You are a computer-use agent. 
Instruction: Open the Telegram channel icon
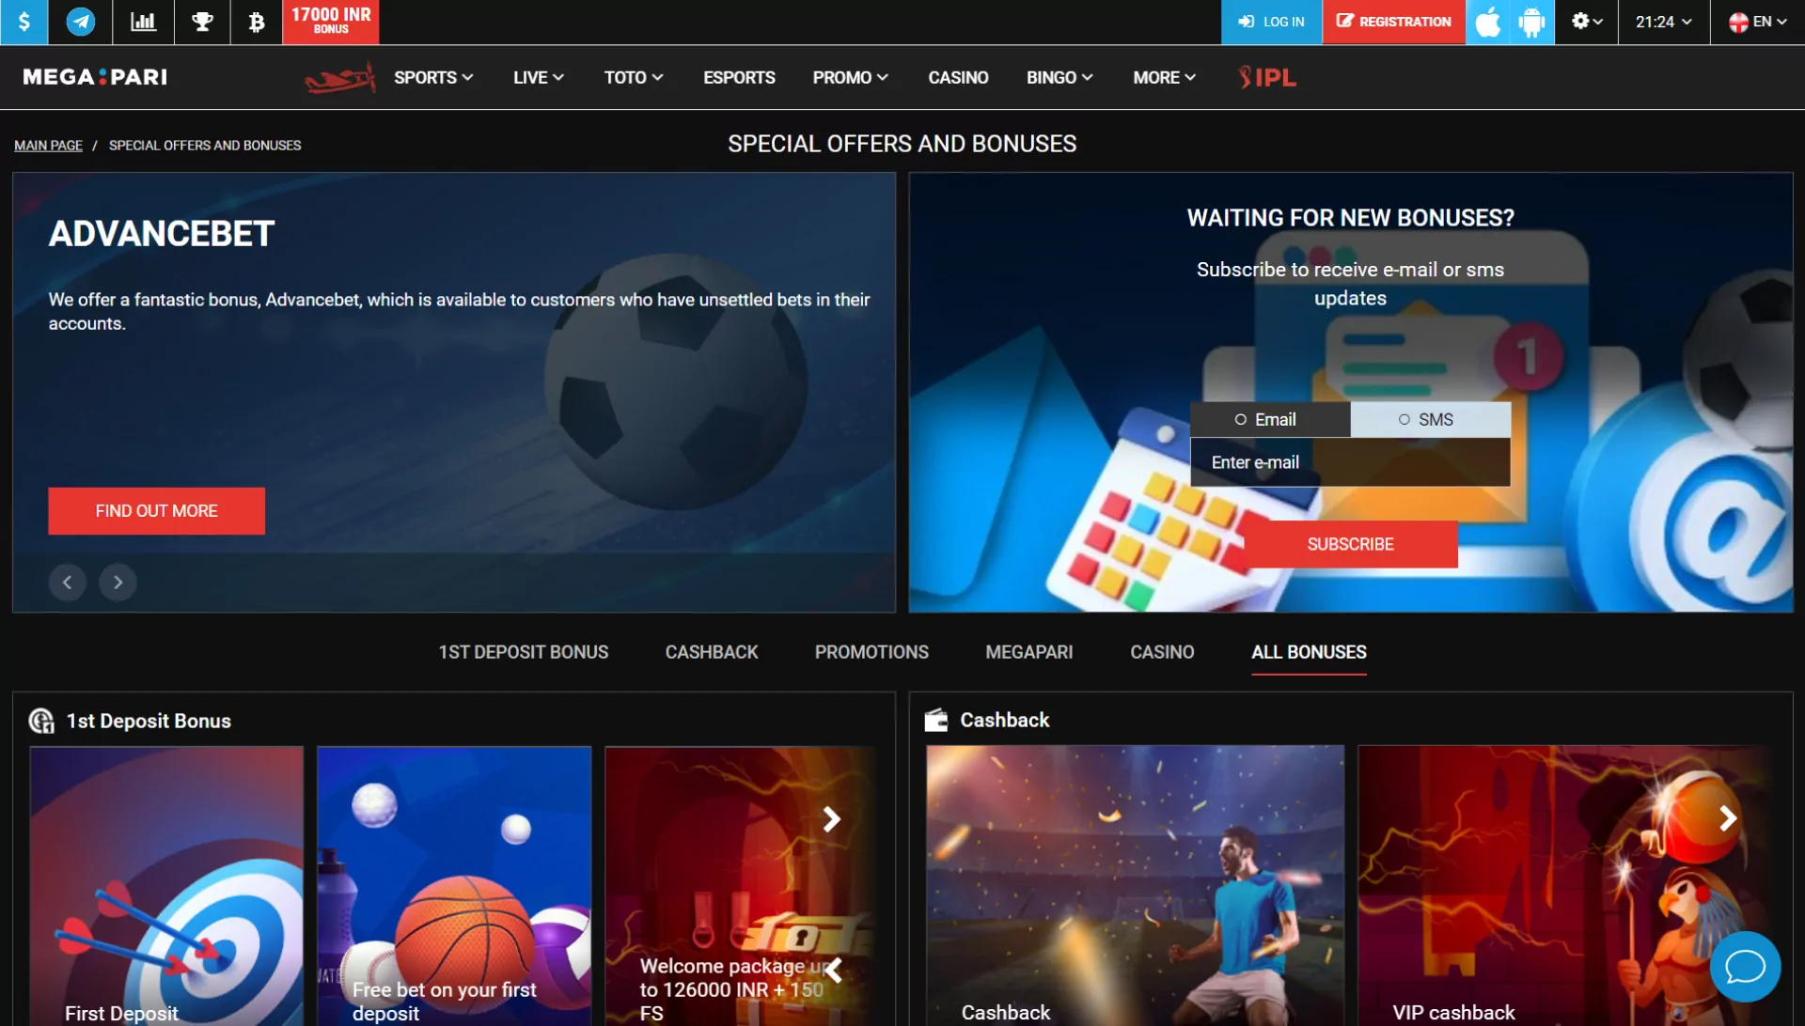81,22
